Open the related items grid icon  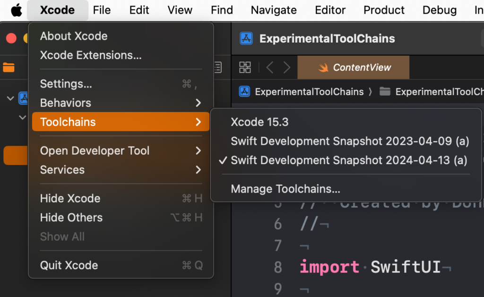245,67
